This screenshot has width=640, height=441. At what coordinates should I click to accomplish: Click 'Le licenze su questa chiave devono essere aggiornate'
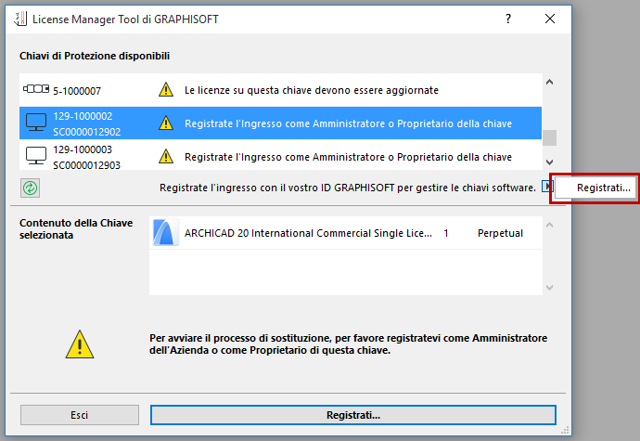point(312,90)
